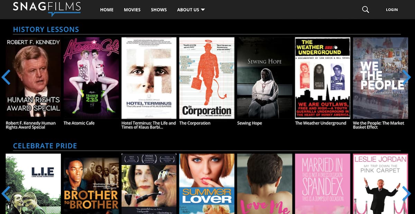The width and height of the screenshot is (415, 214).
Task: Open The Corporation movie poster
Action: (x=207, y=78)
